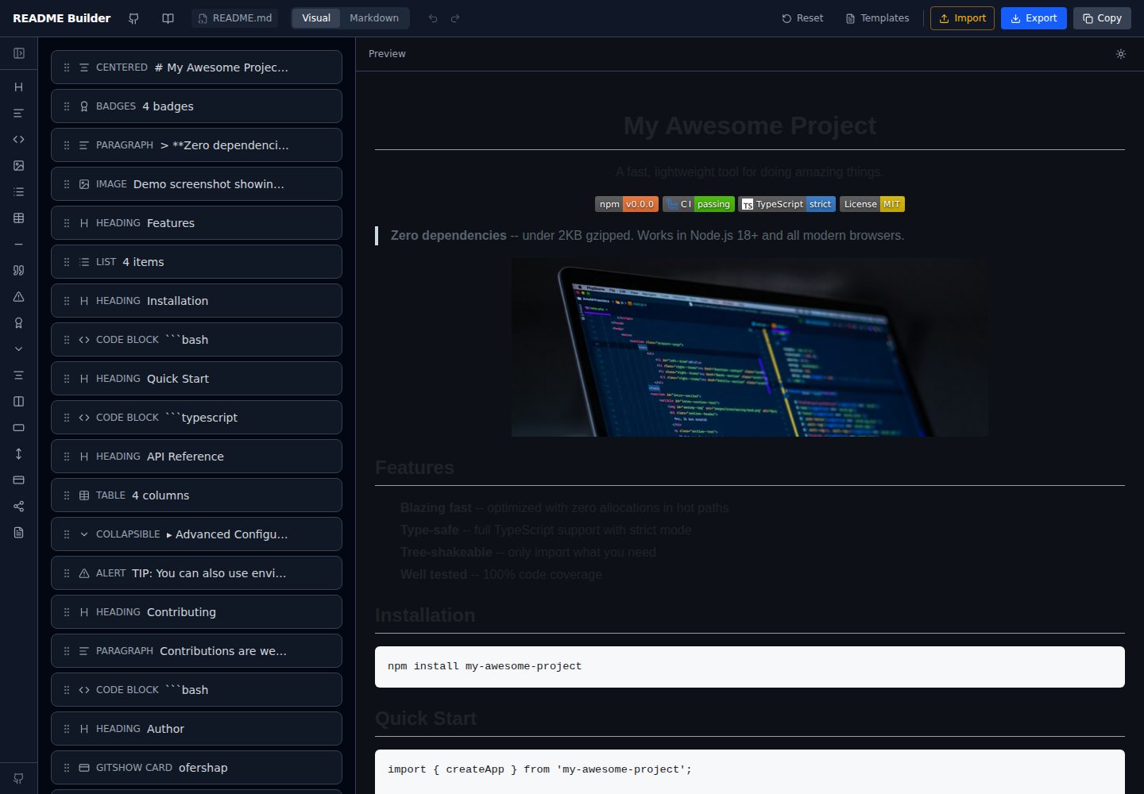Insert a horizontal divider block
Viewport: 1144px width, 794px height.
tap(19, 245)
